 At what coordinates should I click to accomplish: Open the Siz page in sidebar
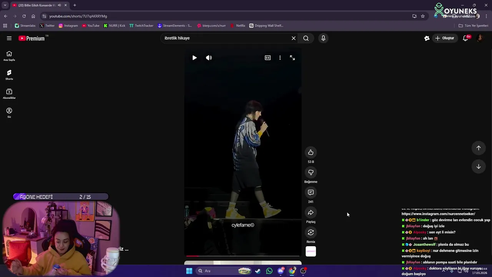(9, 113)
